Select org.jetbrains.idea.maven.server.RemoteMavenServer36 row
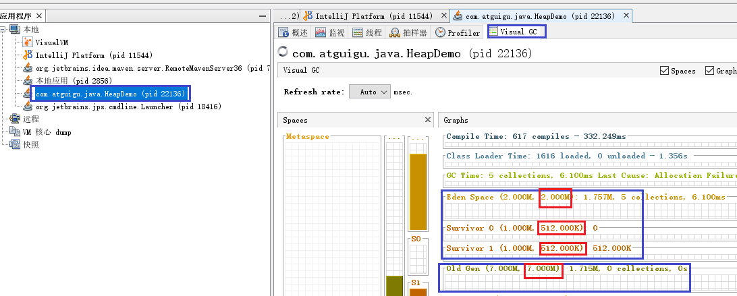 click(x=153, y=68)
